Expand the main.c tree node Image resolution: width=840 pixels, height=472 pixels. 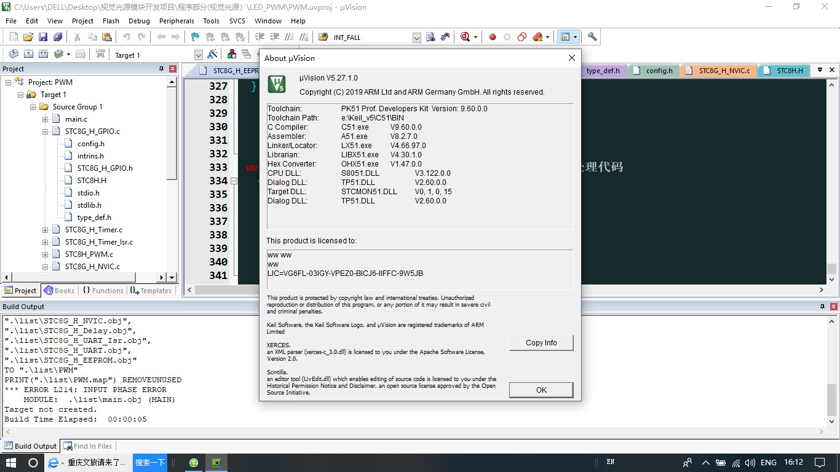click(x=46, y=119)
